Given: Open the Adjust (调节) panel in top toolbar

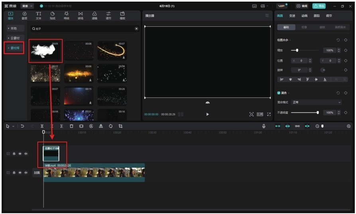Looking at the screenshot, I should (108, 16).
